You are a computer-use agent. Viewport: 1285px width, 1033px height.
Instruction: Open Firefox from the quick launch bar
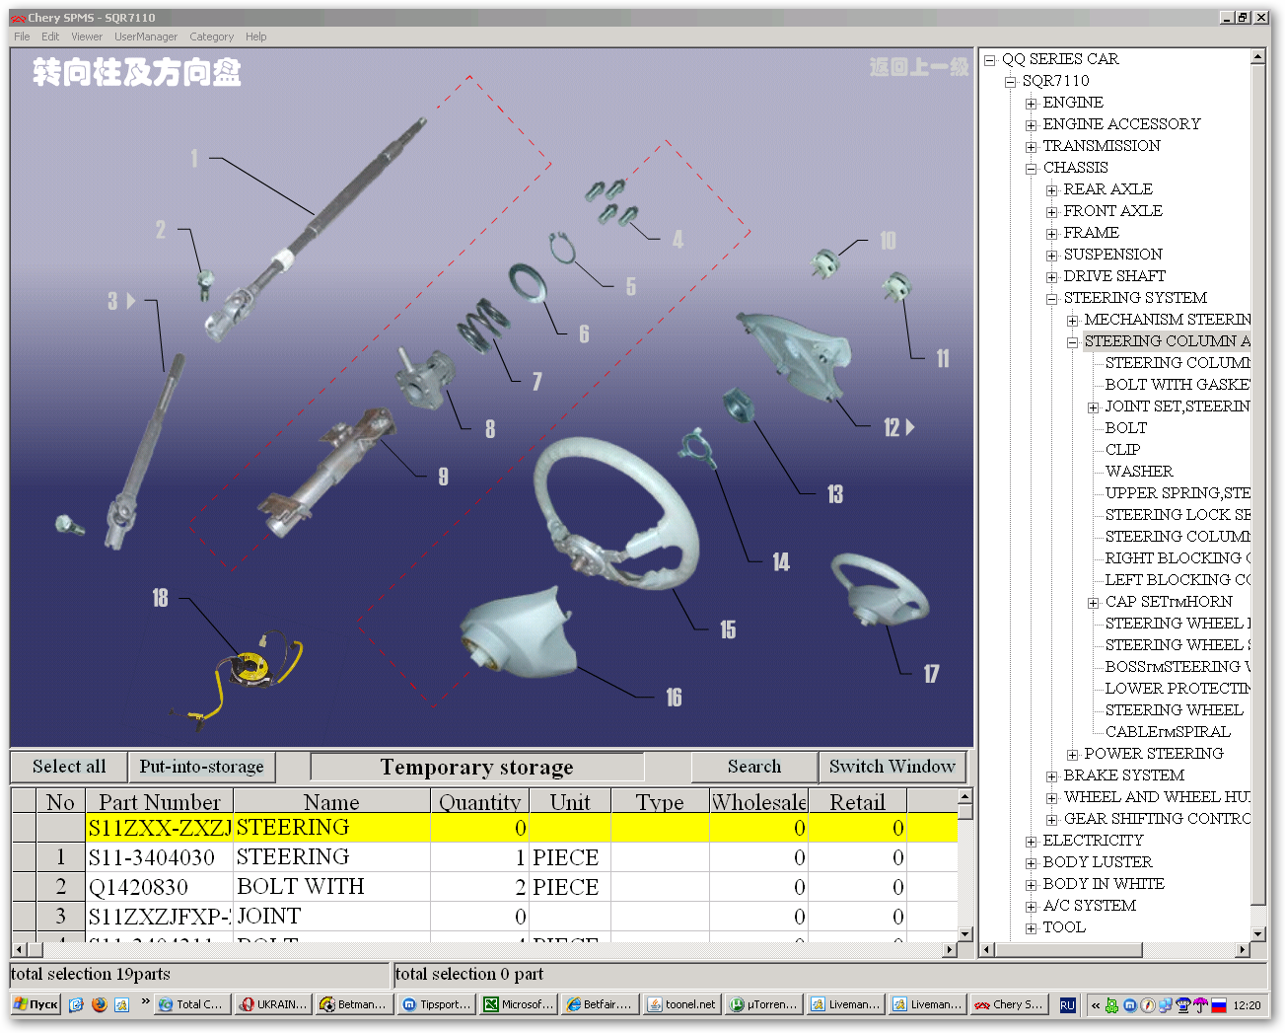point(100,1004)
